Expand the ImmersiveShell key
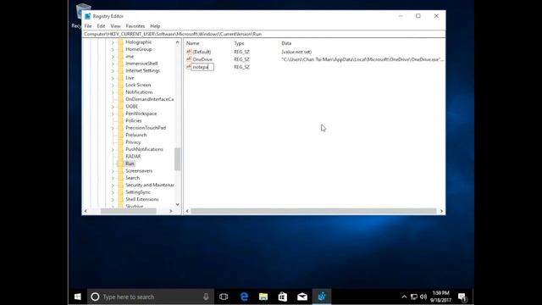The image size is (542, 305). tap(113, 64)
